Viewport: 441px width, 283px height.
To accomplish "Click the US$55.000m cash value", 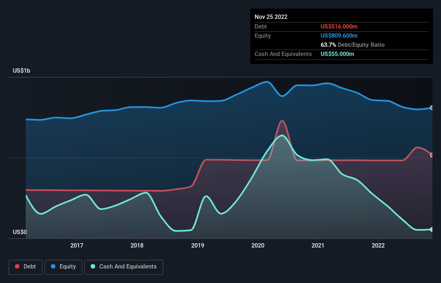I will 337,54.
